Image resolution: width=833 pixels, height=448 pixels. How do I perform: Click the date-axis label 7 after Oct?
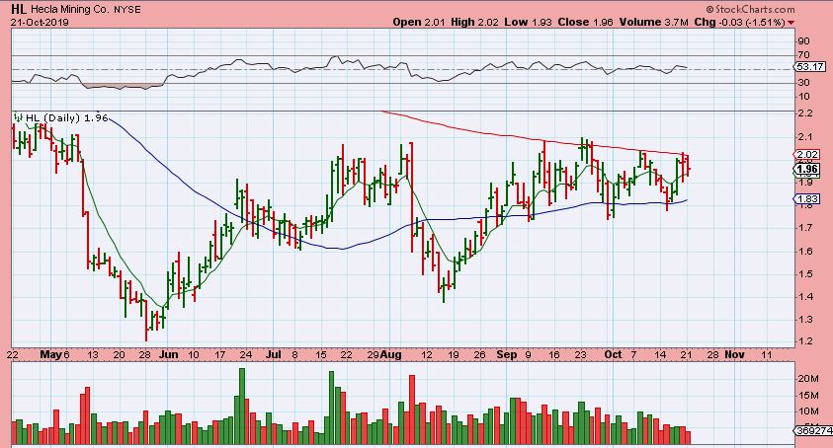click(633, 355)
